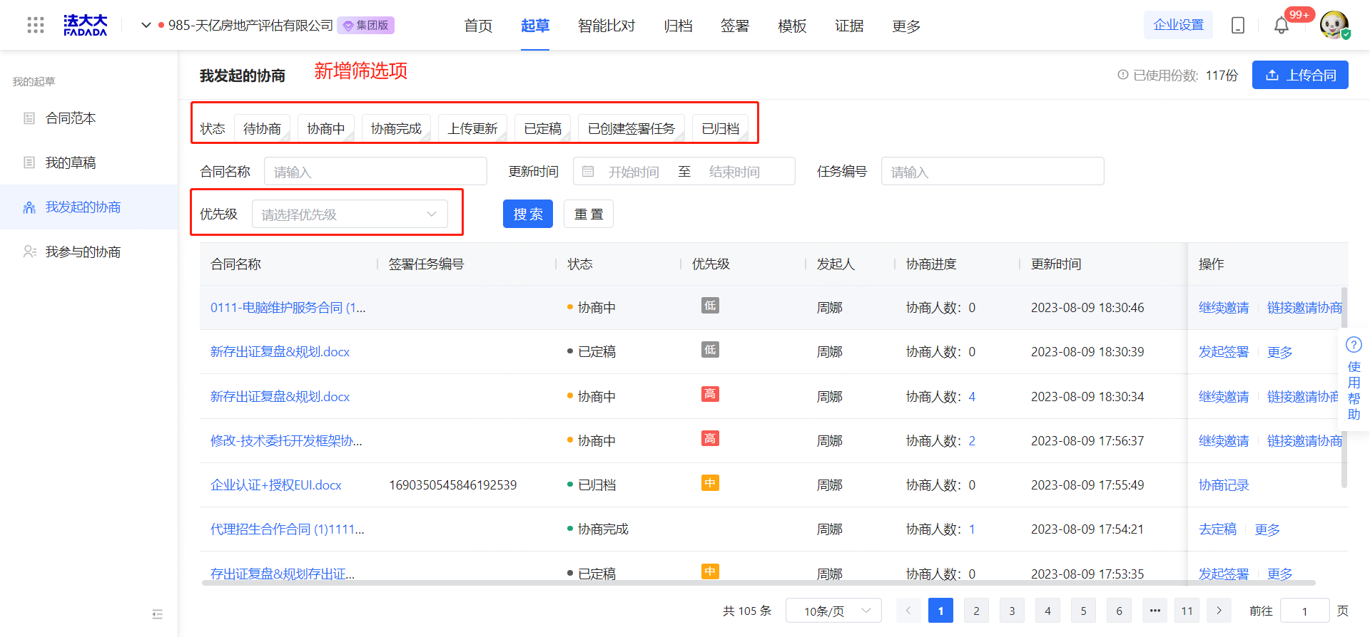Focus the 任务编号 input field

coord(993,171)
